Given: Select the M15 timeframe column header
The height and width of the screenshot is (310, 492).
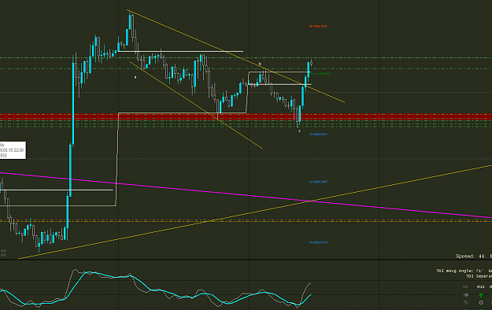Looking at the screenshot, I should point(481,286).
